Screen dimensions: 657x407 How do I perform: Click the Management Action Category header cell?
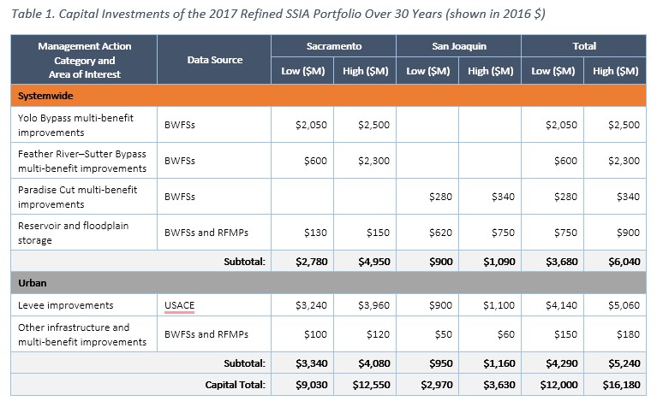coord(84,60)
